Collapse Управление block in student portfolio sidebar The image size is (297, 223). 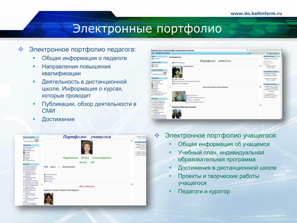pos(39,145)
